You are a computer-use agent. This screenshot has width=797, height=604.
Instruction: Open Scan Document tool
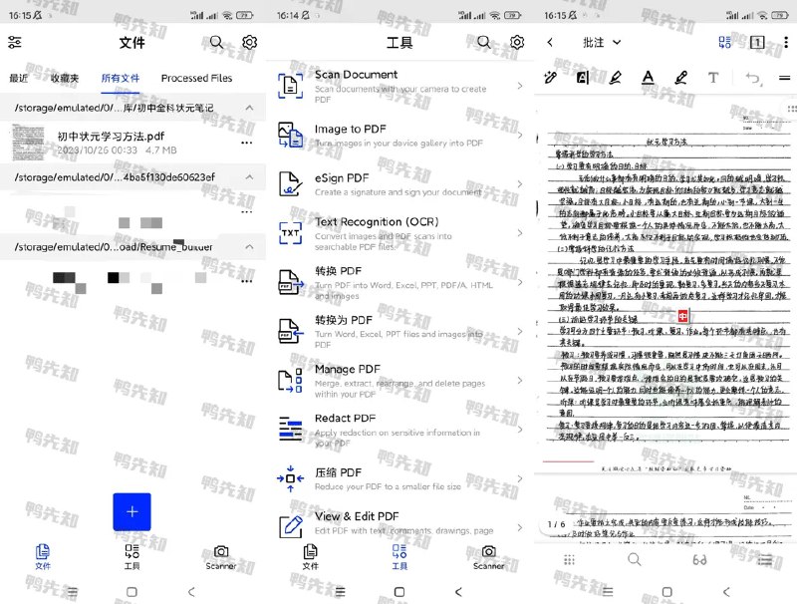[x=400, y=87]
